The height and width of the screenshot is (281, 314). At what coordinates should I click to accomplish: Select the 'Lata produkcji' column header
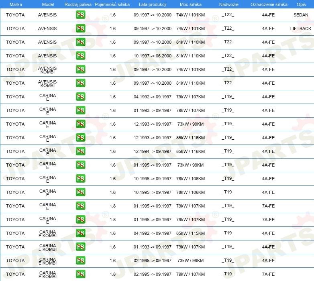tap(153, 4)
